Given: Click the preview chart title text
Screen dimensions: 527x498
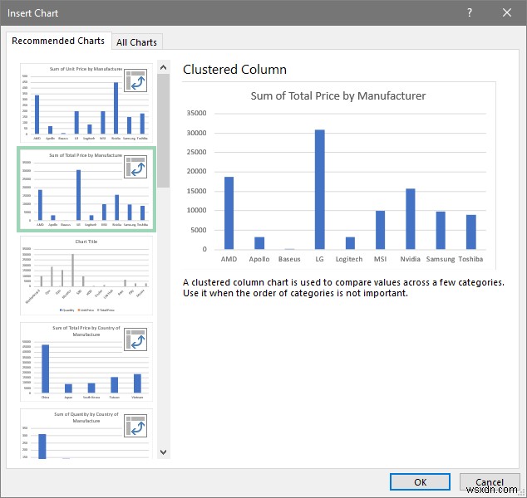Looking at the screenshot, I should click(338, 96).
